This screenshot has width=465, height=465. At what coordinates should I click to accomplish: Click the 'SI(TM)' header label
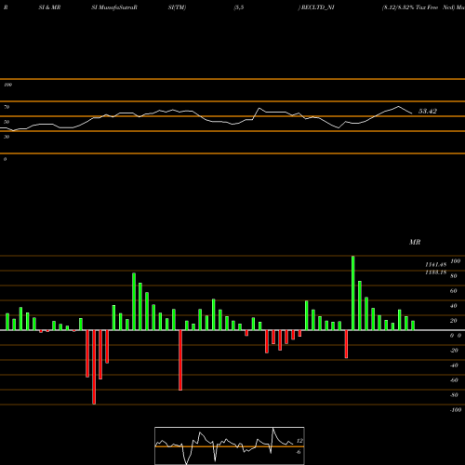click(x=177, y=7)
